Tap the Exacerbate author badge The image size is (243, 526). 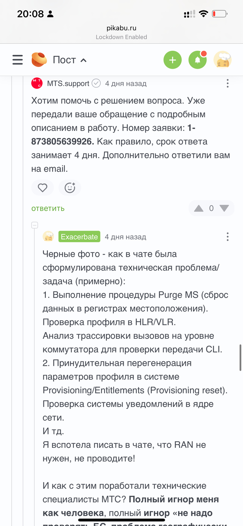(79, 237)
